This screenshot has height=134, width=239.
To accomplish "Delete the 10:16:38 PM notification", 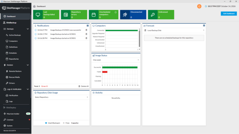I will tap(87, 38).
